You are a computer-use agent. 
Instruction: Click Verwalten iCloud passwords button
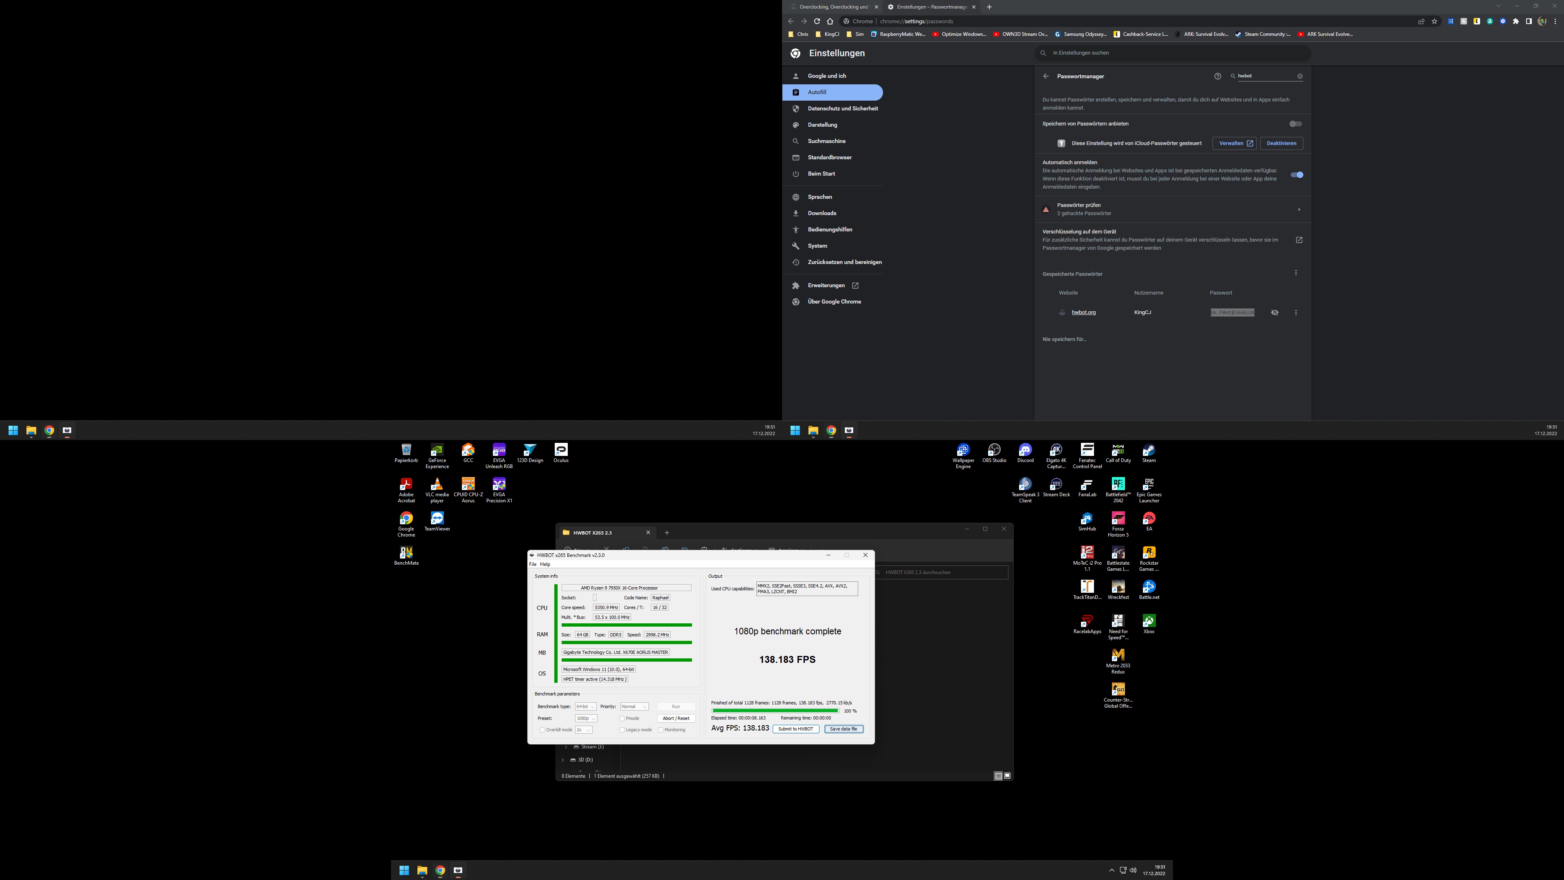[1235, 143]
